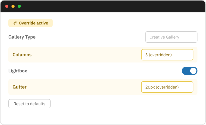
Task: Click the "Override active" badge text
Action: [x=33, y=23]
